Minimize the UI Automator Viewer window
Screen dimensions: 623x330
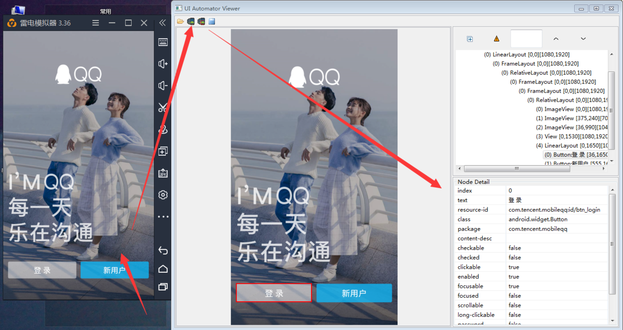point(582,8)
